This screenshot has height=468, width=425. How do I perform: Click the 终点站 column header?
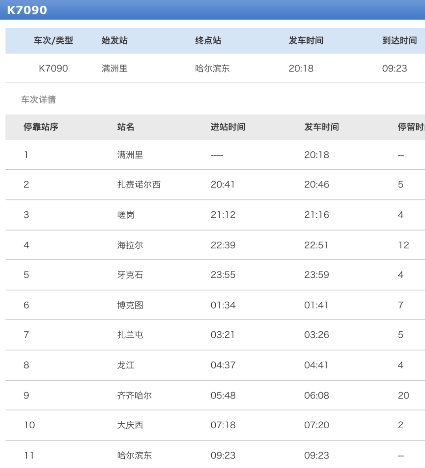(x=208, y=40)
